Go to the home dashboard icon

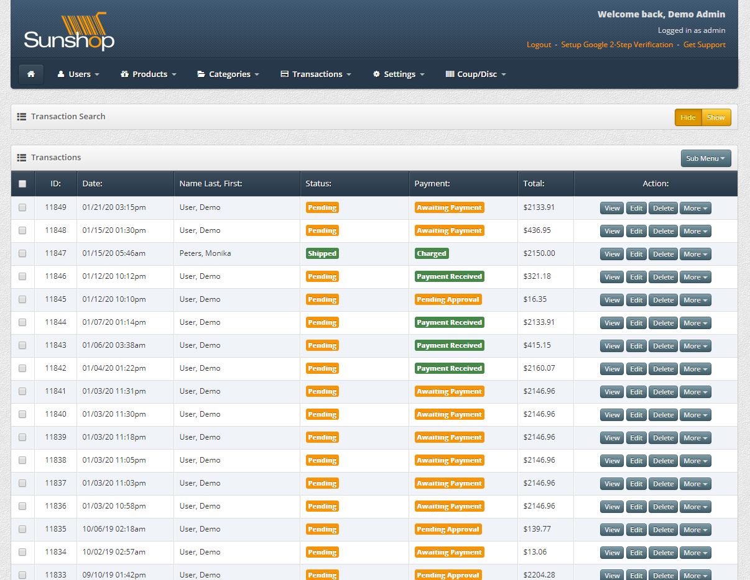(31, 74)
